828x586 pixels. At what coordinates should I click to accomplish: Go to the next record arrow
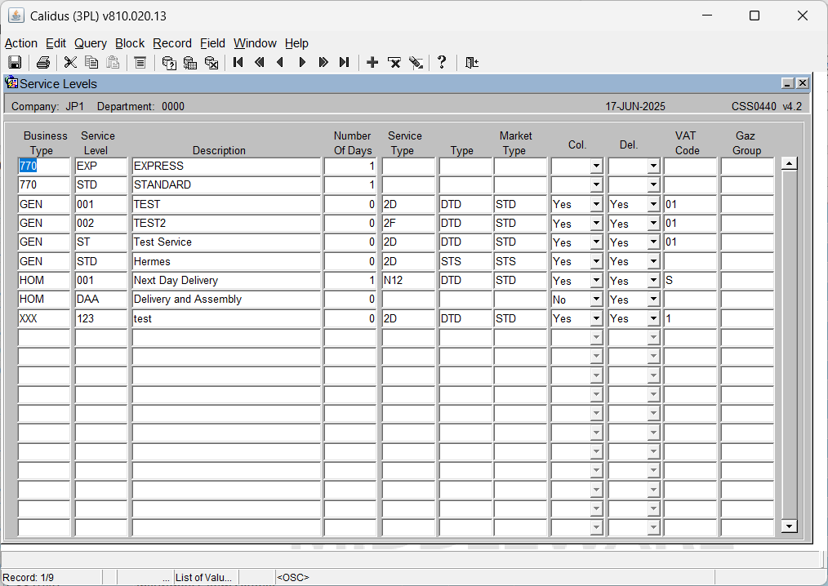tap(302, 62)
